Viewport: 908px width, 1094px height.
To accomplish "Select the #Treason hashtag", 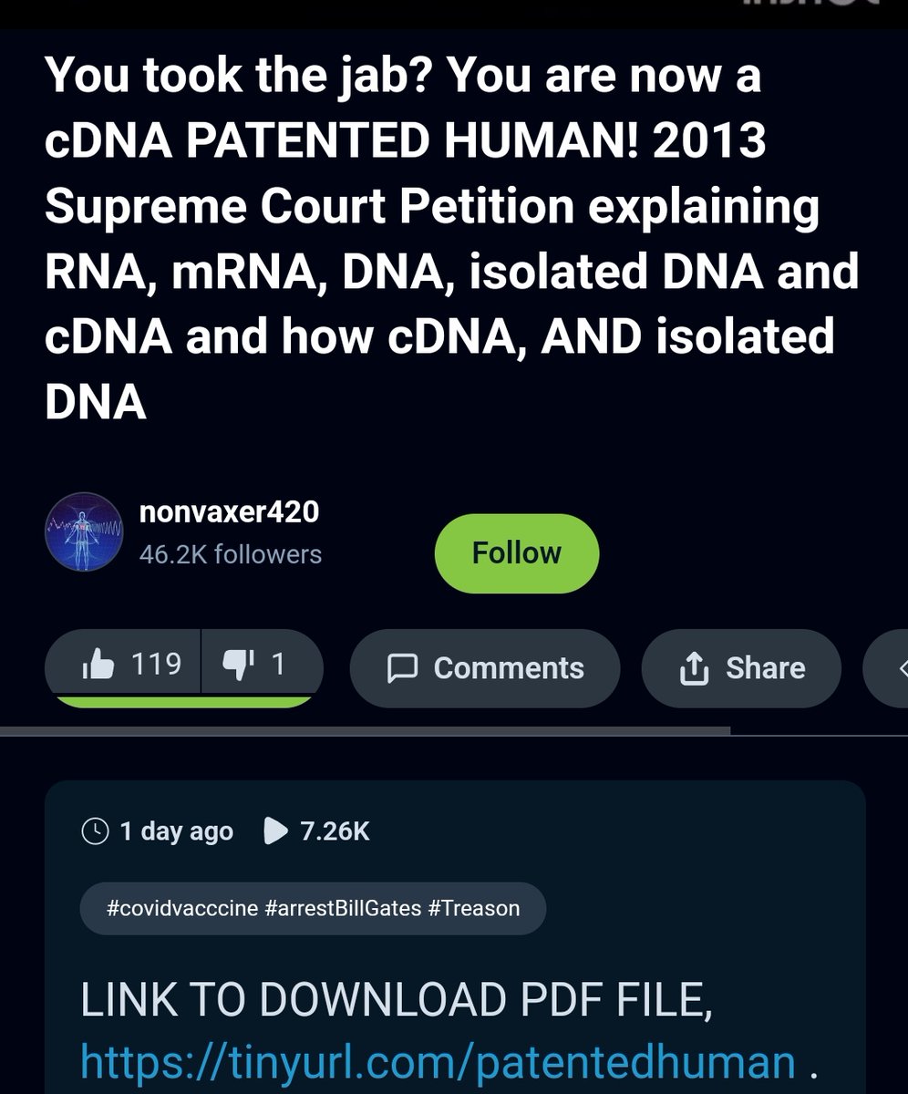I will tap(473, 908).
